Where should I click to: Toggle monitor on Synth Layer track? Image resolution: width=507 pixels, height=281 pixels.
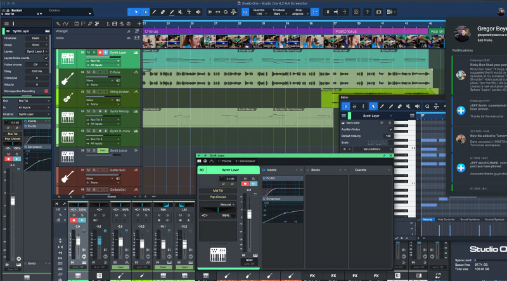pos(106,53)
